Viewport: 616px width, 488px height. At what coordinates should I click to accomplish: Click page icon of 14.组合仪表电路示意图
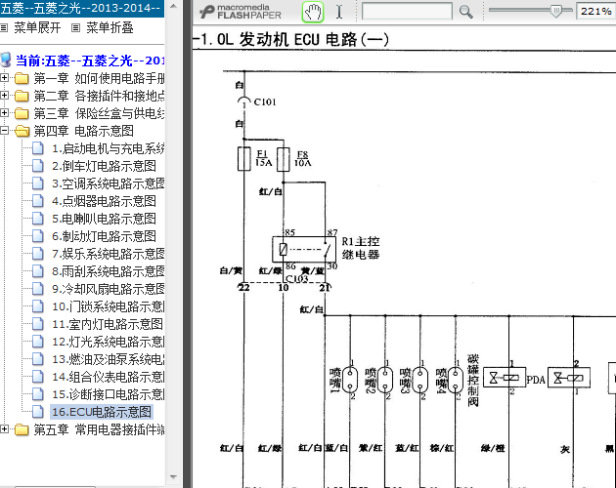[x=38, y=377]
